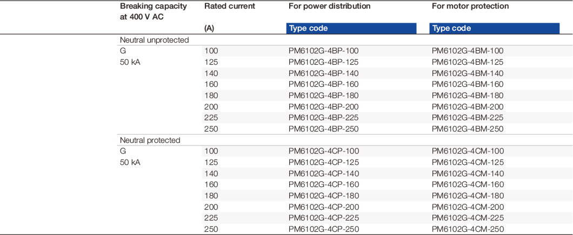Select motor protection code PM6102G-4CM-140
The image size is (573, 235).
click(467, 174)
